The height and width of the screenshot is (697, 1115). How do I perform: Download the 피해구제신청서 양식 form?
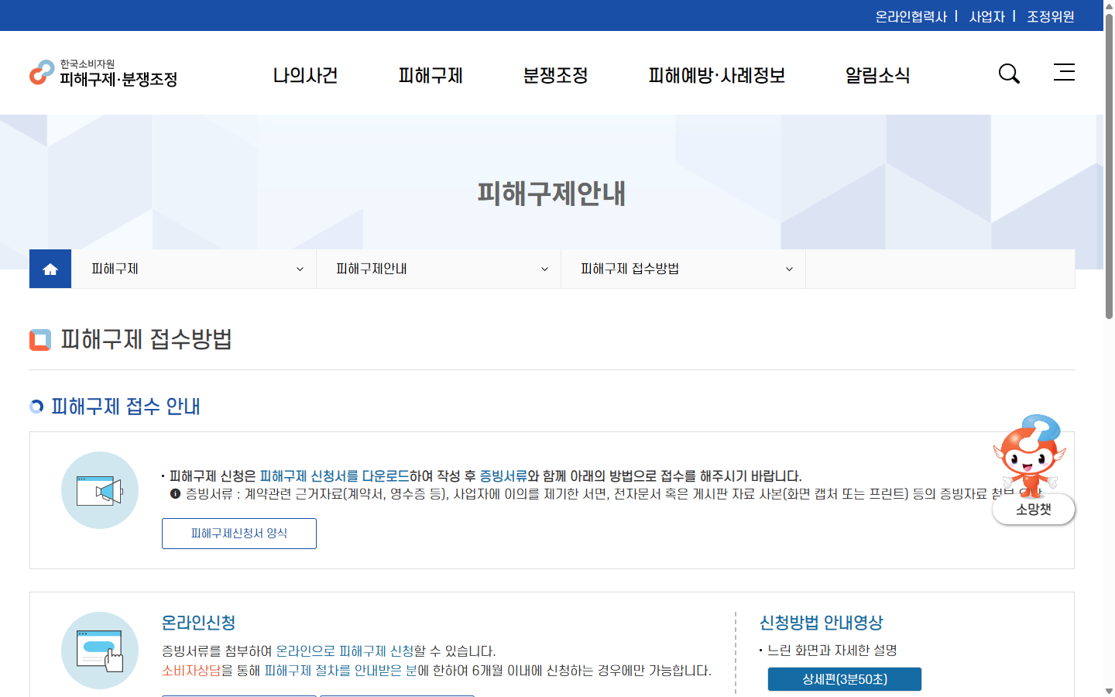[239, 534]
